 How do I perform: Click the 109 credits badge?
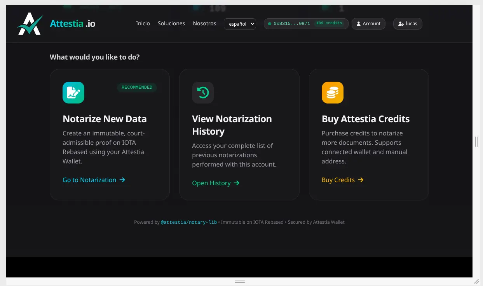pos(329,23)
